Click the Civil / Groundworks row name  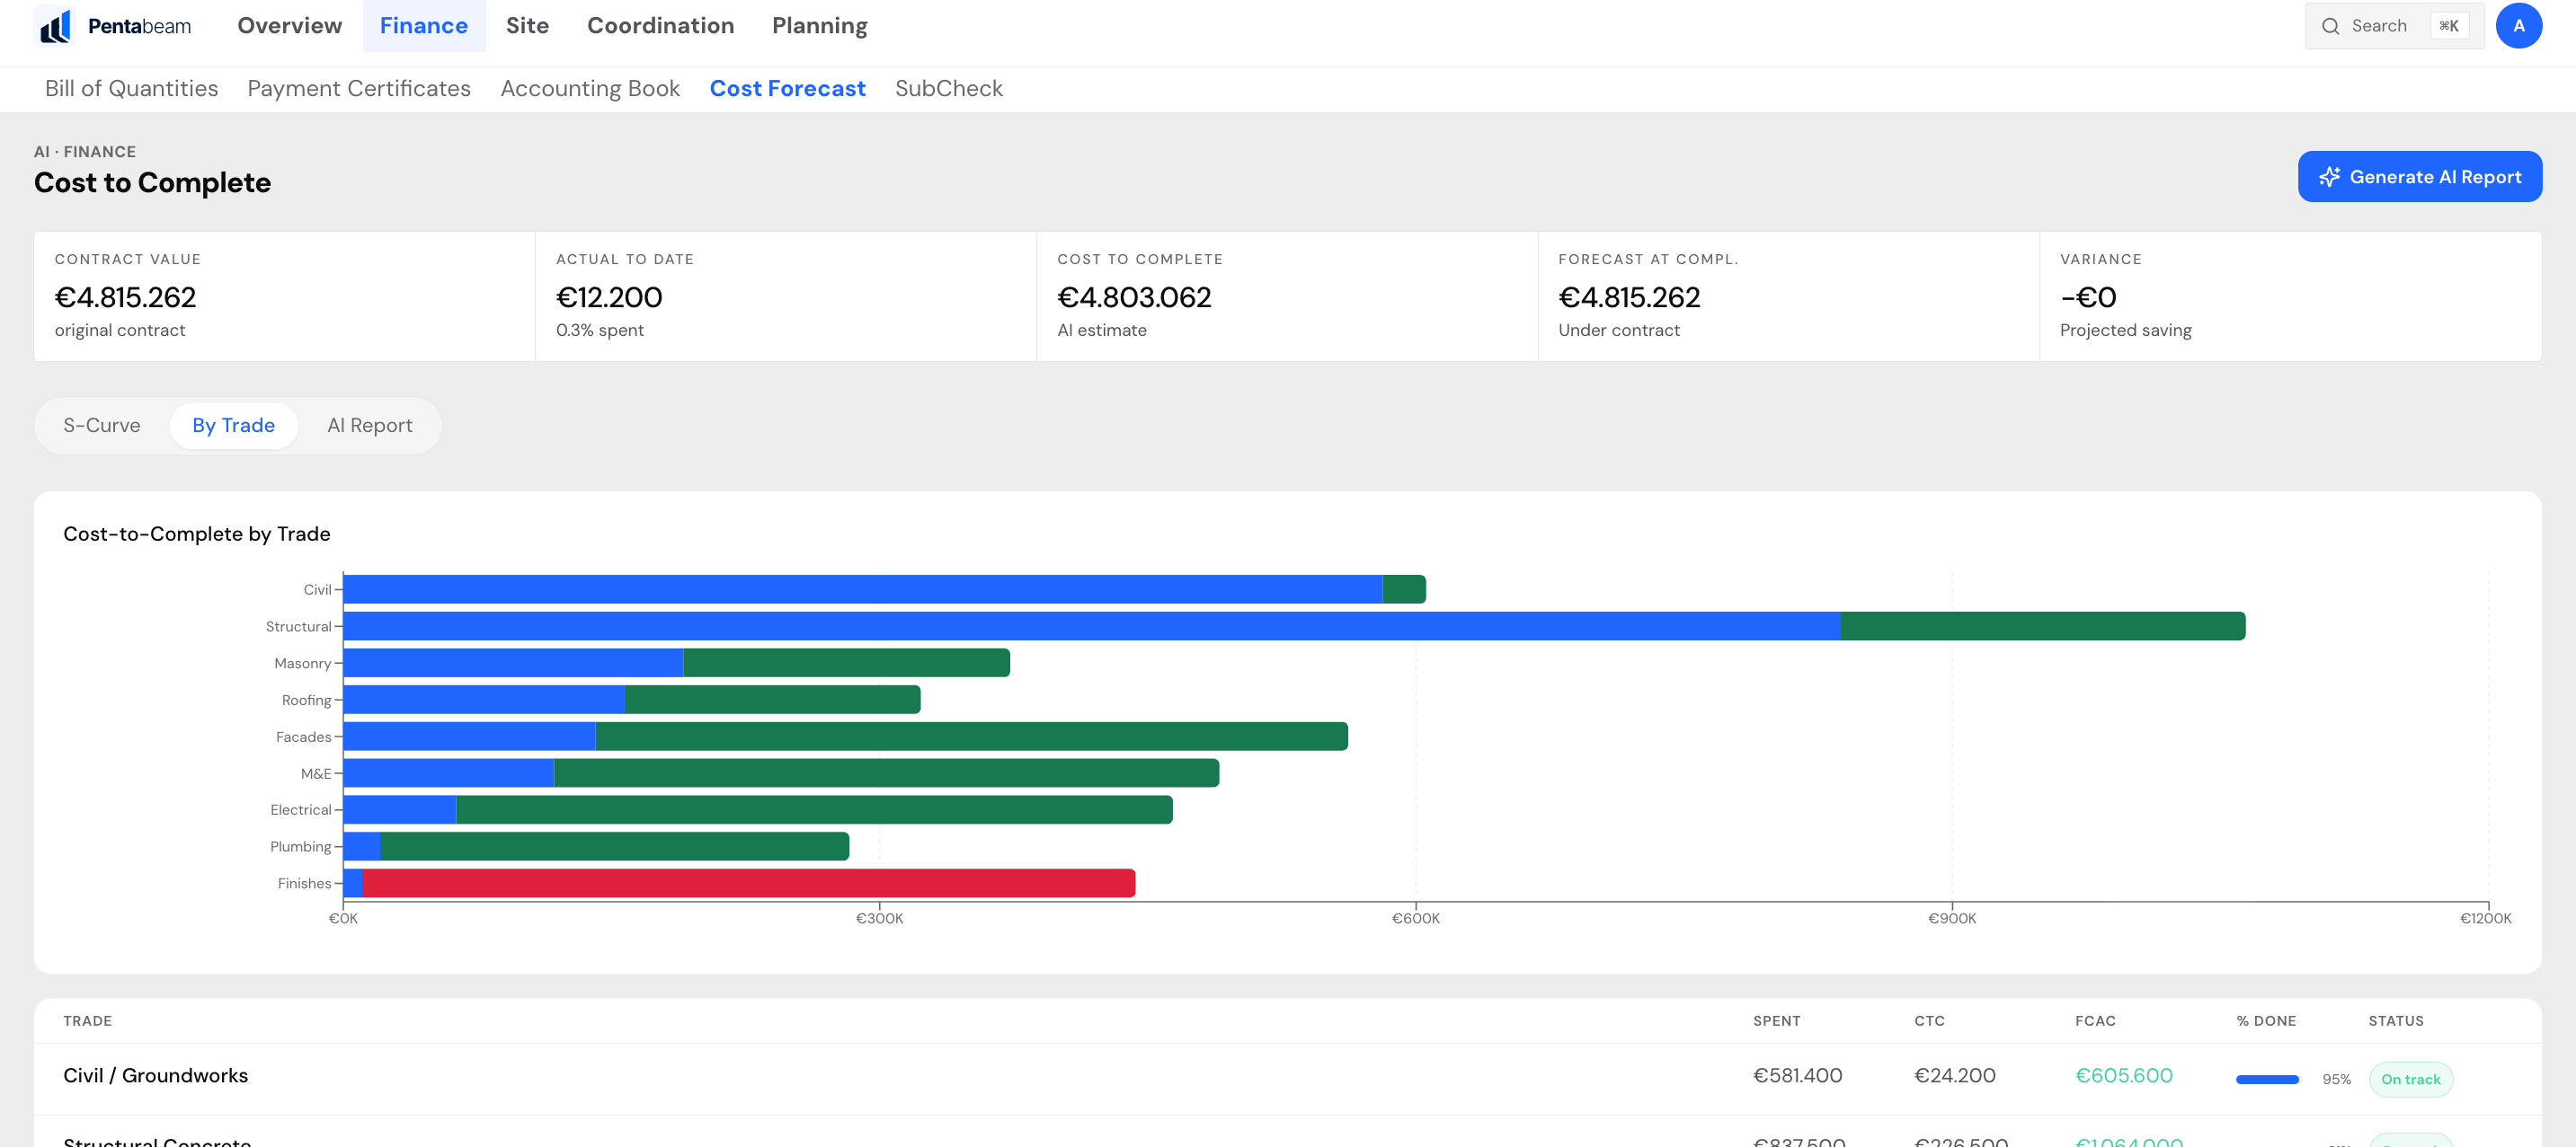pyautogui.click(x=155, y=1076)
